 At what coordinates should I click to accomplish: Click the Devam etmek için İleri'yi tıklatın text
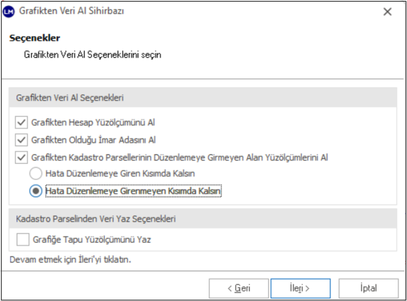click(x=70, y=260)
